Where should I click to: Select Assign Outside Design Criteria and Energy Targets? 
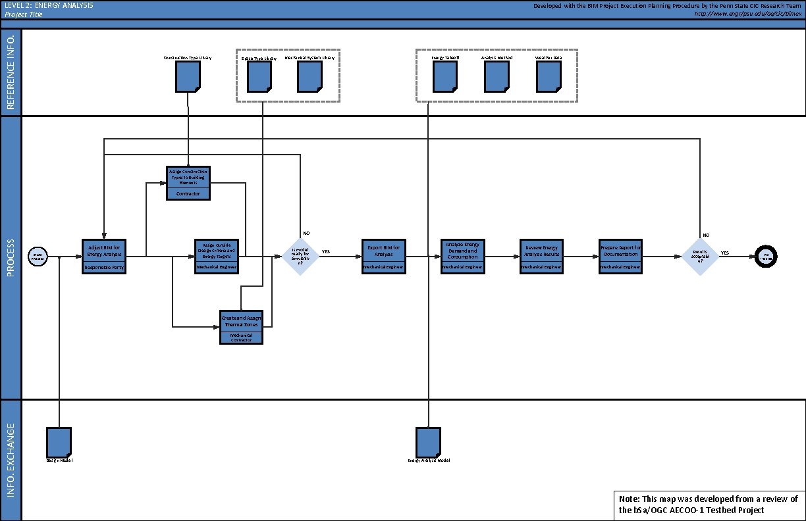(217, 256)
